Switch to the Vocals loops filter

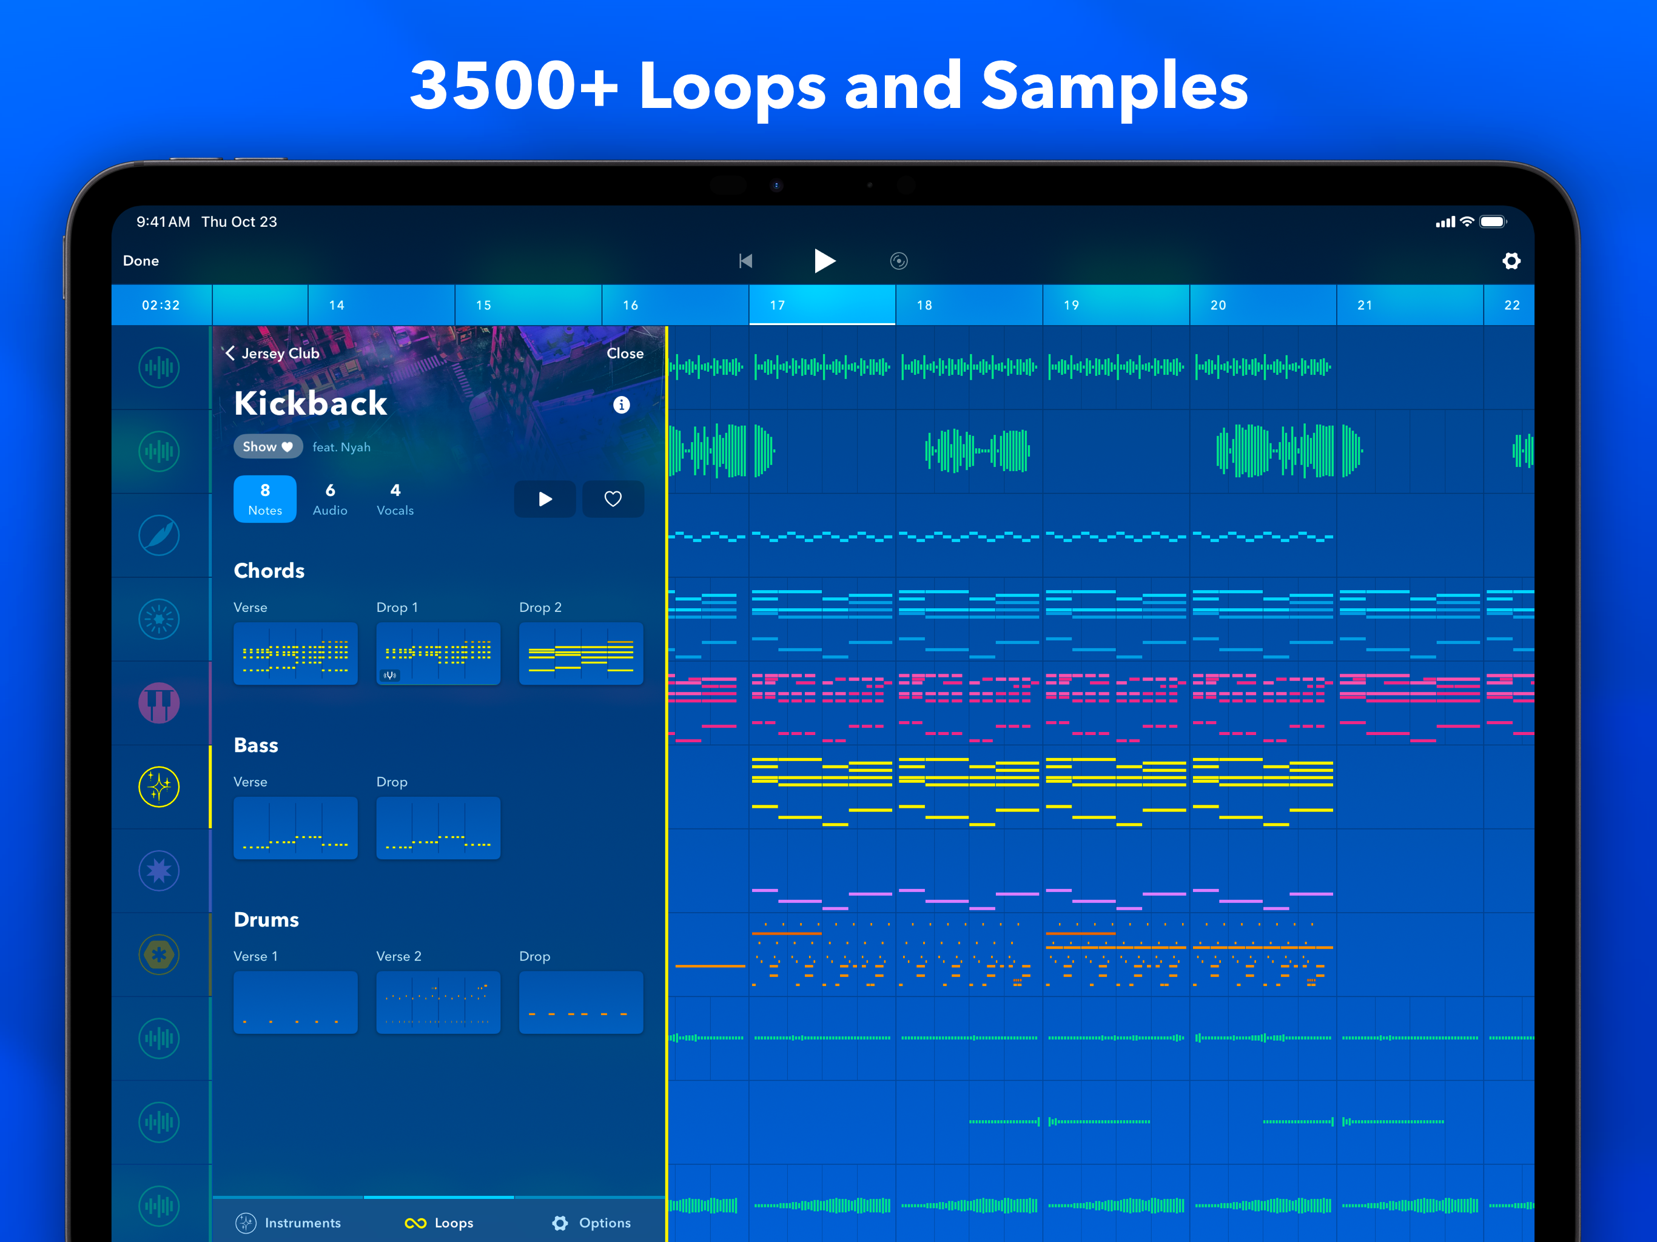point(395,499)
